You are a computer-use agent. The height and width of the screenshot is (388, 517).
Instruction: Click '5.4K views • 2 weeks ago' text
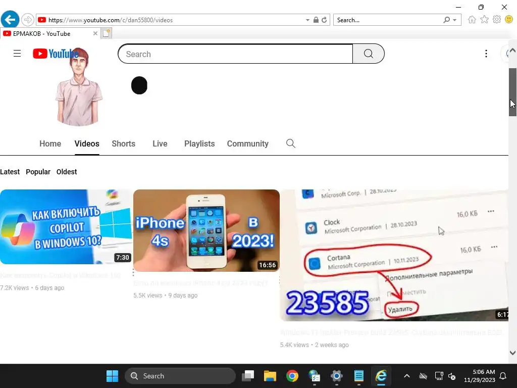click(x=314, y=345)
